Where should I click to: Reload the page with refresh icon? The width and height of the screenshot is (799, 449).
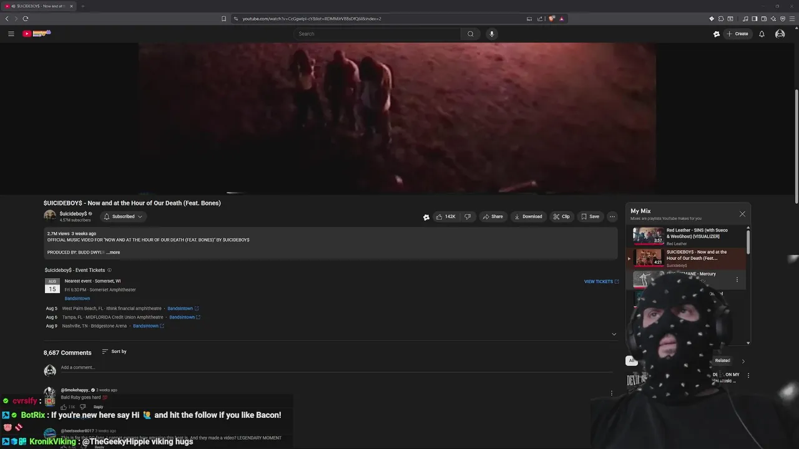[26, 19]
